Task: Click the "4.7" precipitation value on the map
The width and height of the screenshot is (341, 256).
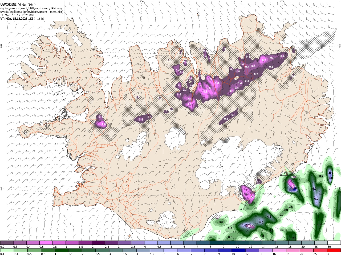Action: point(261,222)
